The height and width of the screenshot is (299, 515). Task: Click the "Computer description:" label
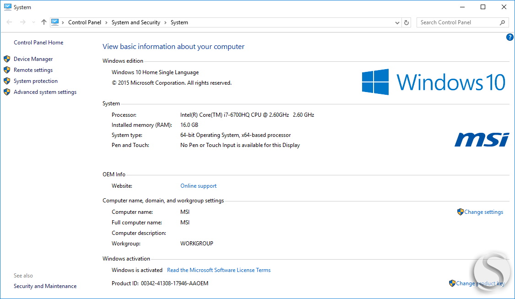click(x=139, y=233)
